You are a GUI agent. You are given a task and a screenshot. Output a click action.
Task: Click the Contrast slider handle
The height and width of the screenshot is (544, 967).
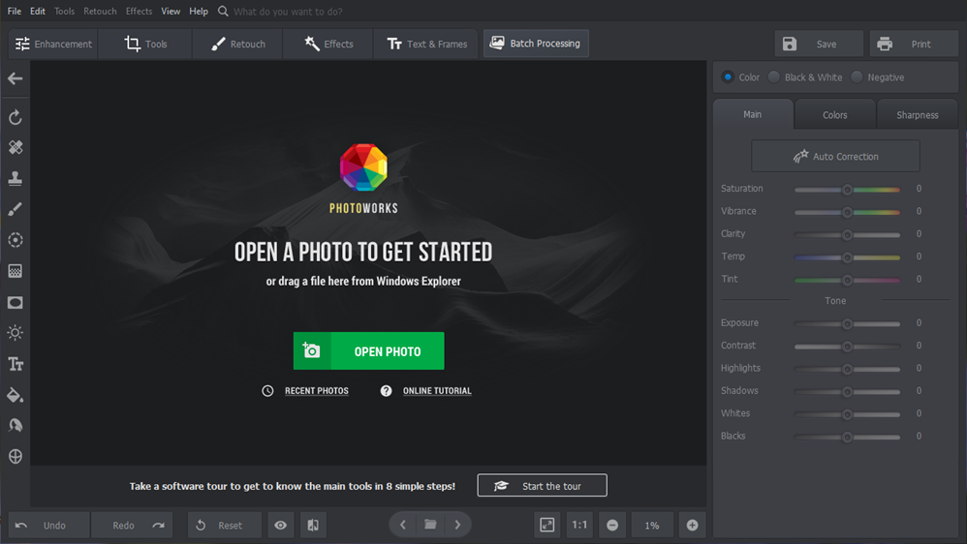848,347
